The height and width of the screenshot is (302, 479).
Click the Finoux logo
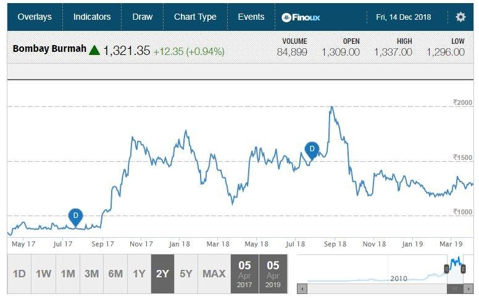[301, 17]
